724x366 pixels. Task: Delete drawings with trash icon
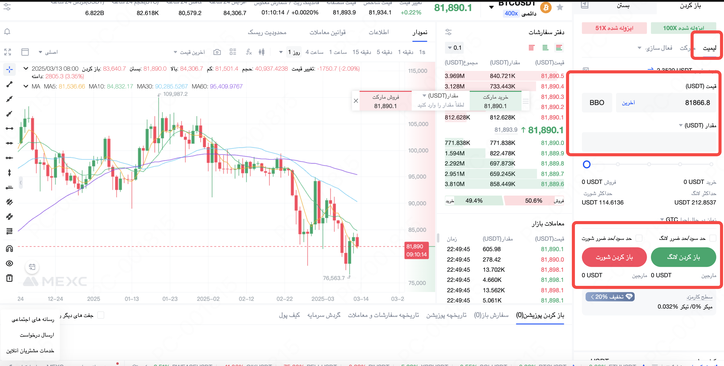click(x=10, y=278)
